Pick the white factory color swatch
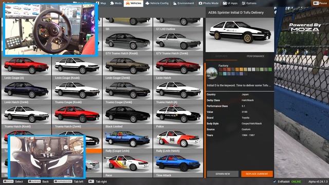 click(x=253, y=69)
